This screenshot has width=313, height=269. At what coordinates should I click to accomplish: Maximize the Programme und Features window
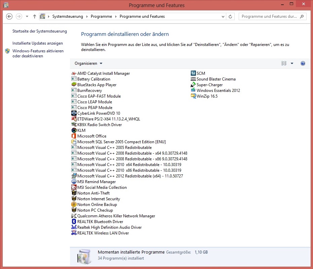pyautogui.click(x=291, y=4)
